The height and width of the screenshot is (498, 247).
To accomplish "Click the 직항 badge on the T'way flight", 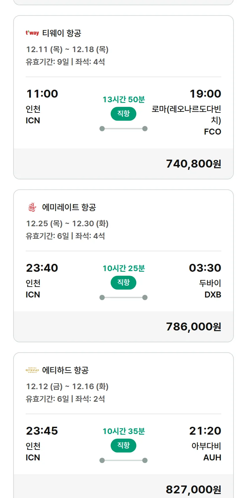I will click(x=123, y=114).
